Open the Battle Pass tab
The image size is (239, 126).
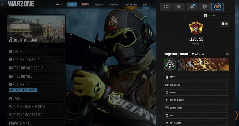pyautogui.click(x=131, y=4)
